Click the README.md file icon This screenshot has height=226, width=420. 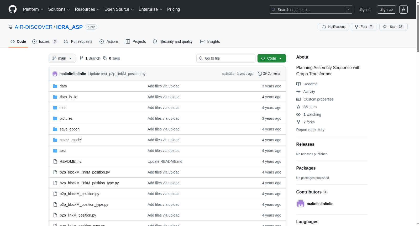[55, 161]
